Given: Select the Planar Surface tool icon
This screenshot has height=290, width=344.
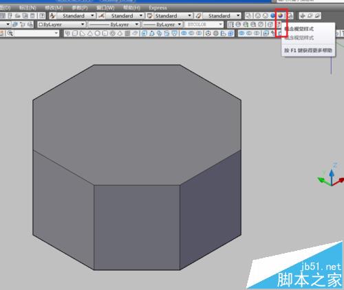Looking at the screenshot, I should [135, 34].
